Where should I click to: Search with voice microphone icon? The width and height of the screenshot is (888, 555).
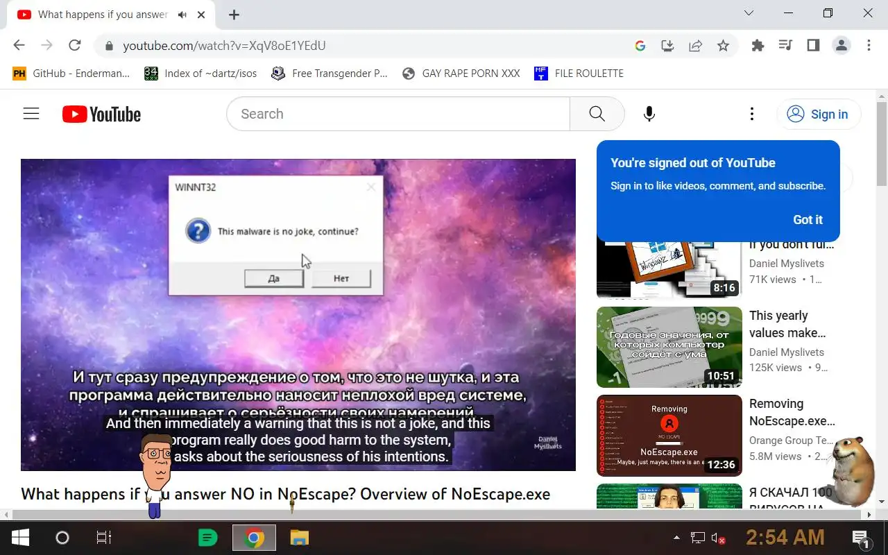pyautogui.click(x=649, y=114)
